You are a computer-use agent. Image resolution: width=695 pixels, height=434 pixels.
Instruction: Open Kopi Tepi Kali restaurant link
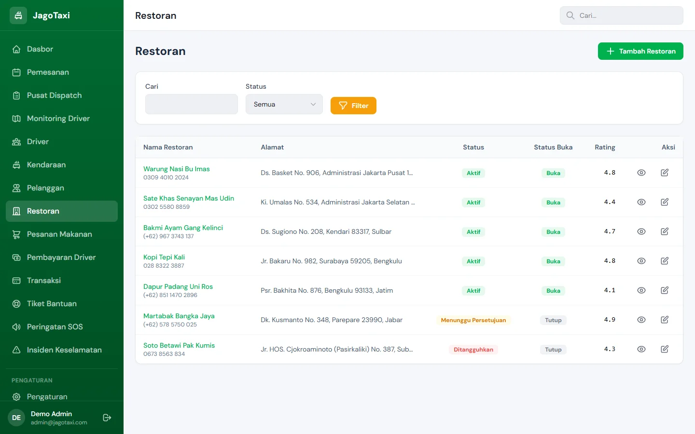coord(164,257)
